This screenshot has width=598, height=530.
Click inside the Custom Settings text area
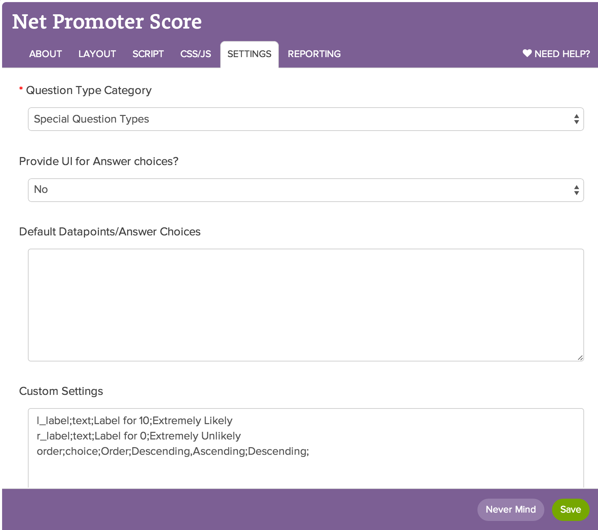pyautogui.click(x=306, y=448)
